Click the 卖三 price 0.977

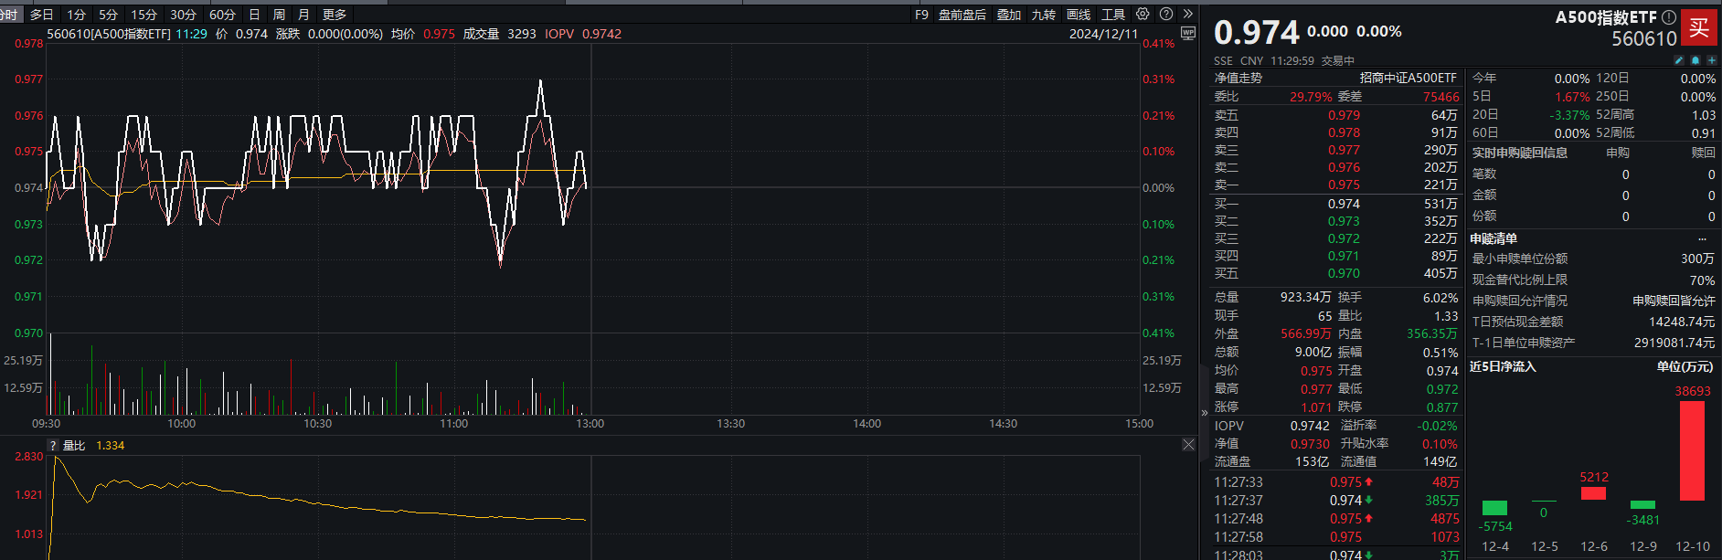1344,150
